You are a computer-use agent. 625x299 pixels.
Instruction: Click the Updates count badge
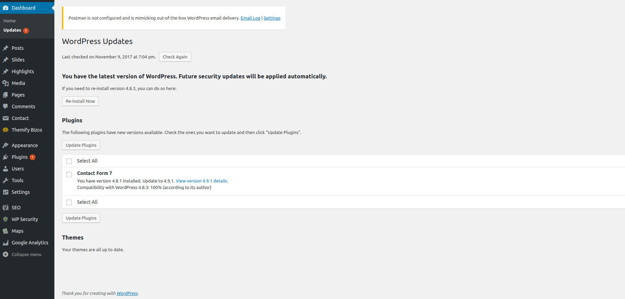click(x=26, y=31)
